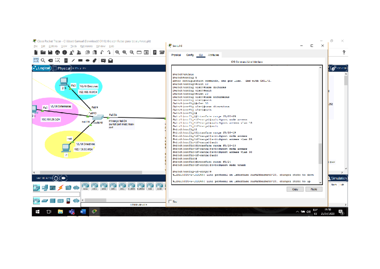Click the Fast Forward Time button
The image size is (380, 269).
click(x=64, y=178)
